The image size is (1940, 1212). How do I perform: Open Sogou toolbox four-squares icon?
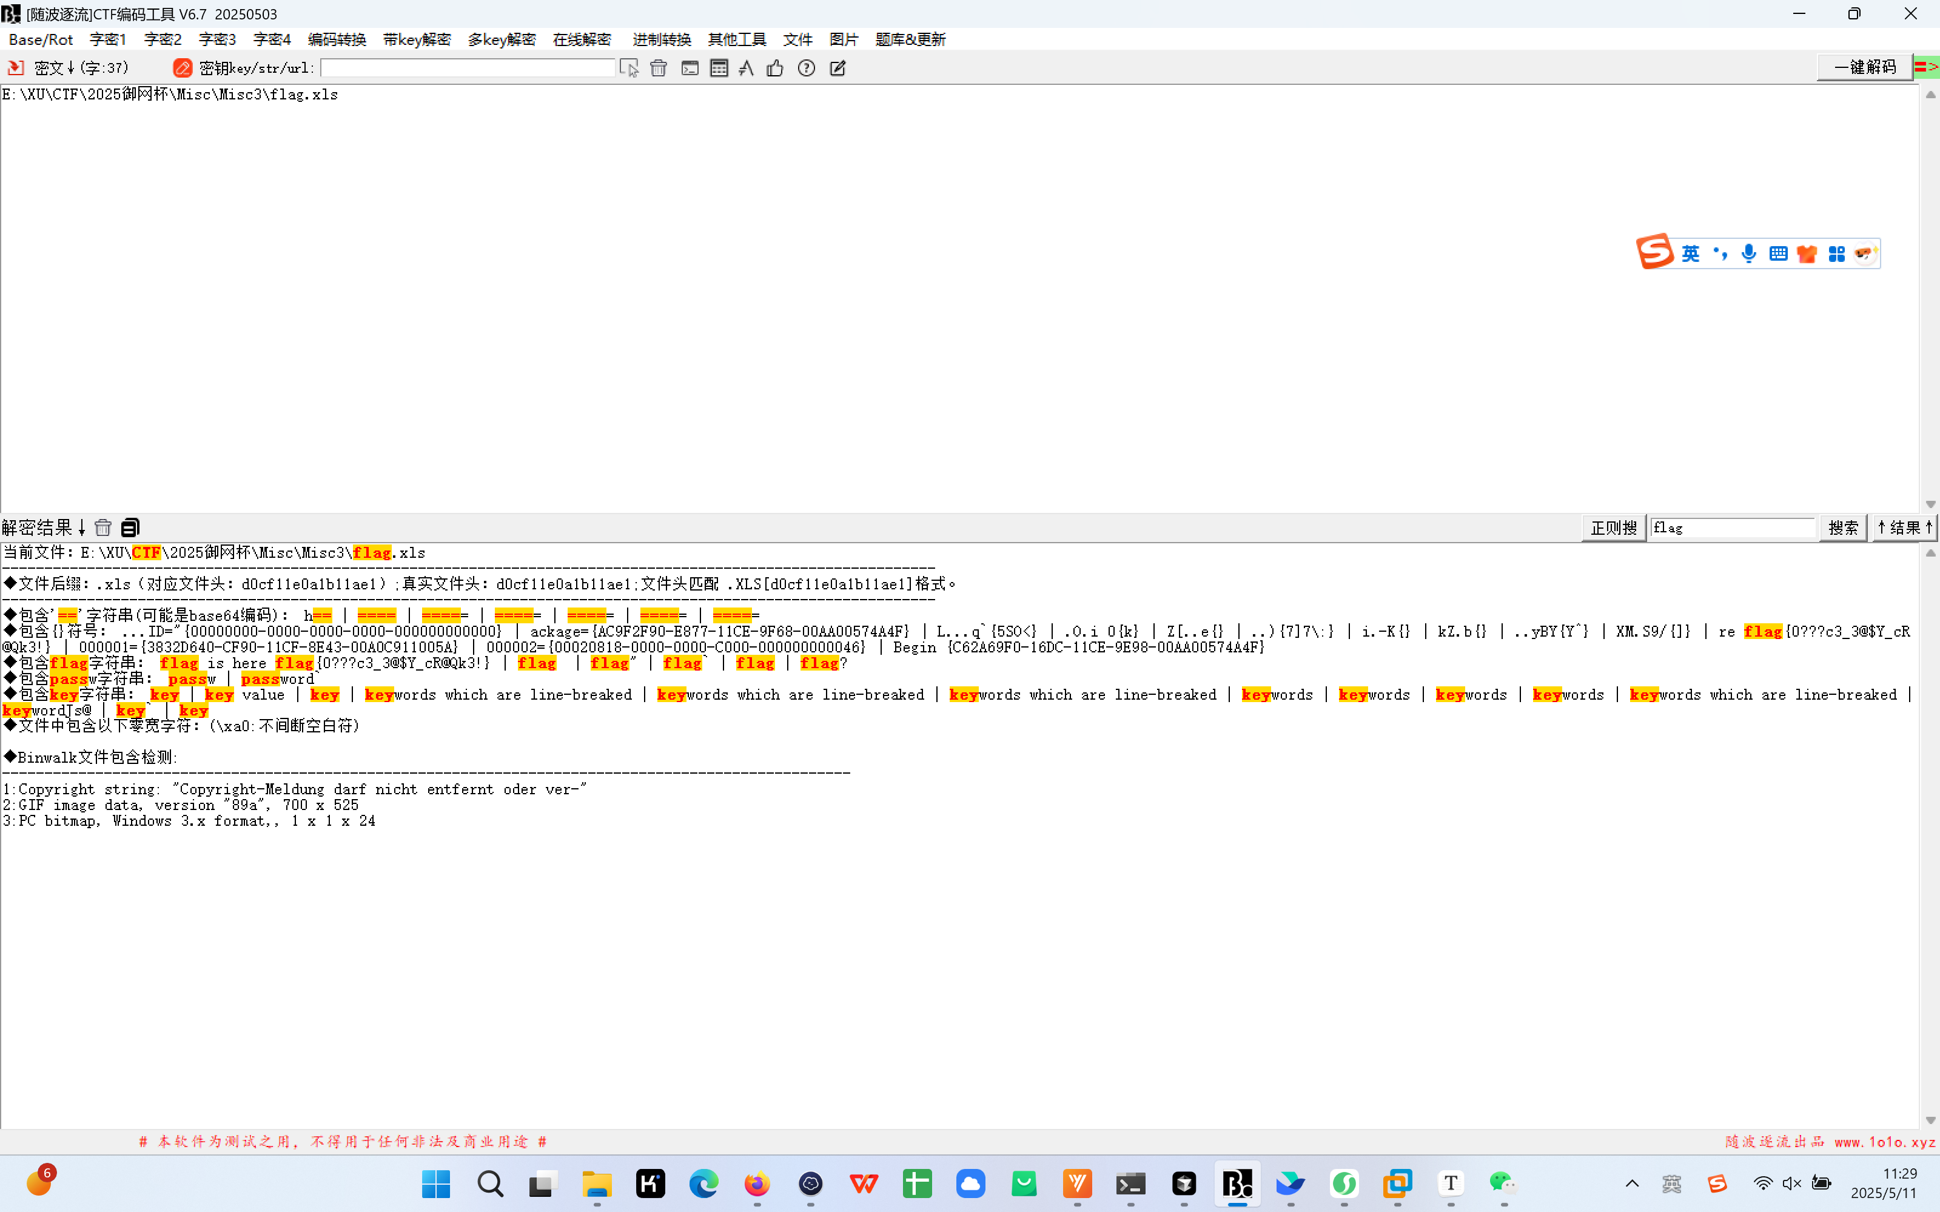1836,254
